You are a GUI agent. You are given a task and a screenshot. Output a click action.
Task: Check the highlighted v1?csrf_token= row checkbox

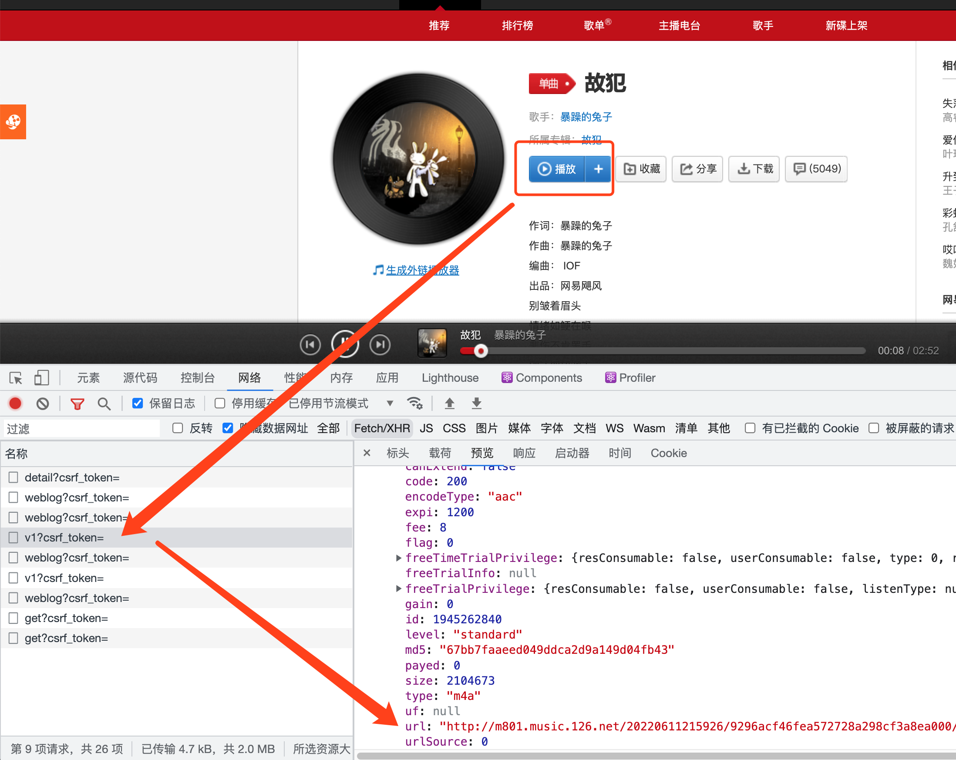[13, 538]
